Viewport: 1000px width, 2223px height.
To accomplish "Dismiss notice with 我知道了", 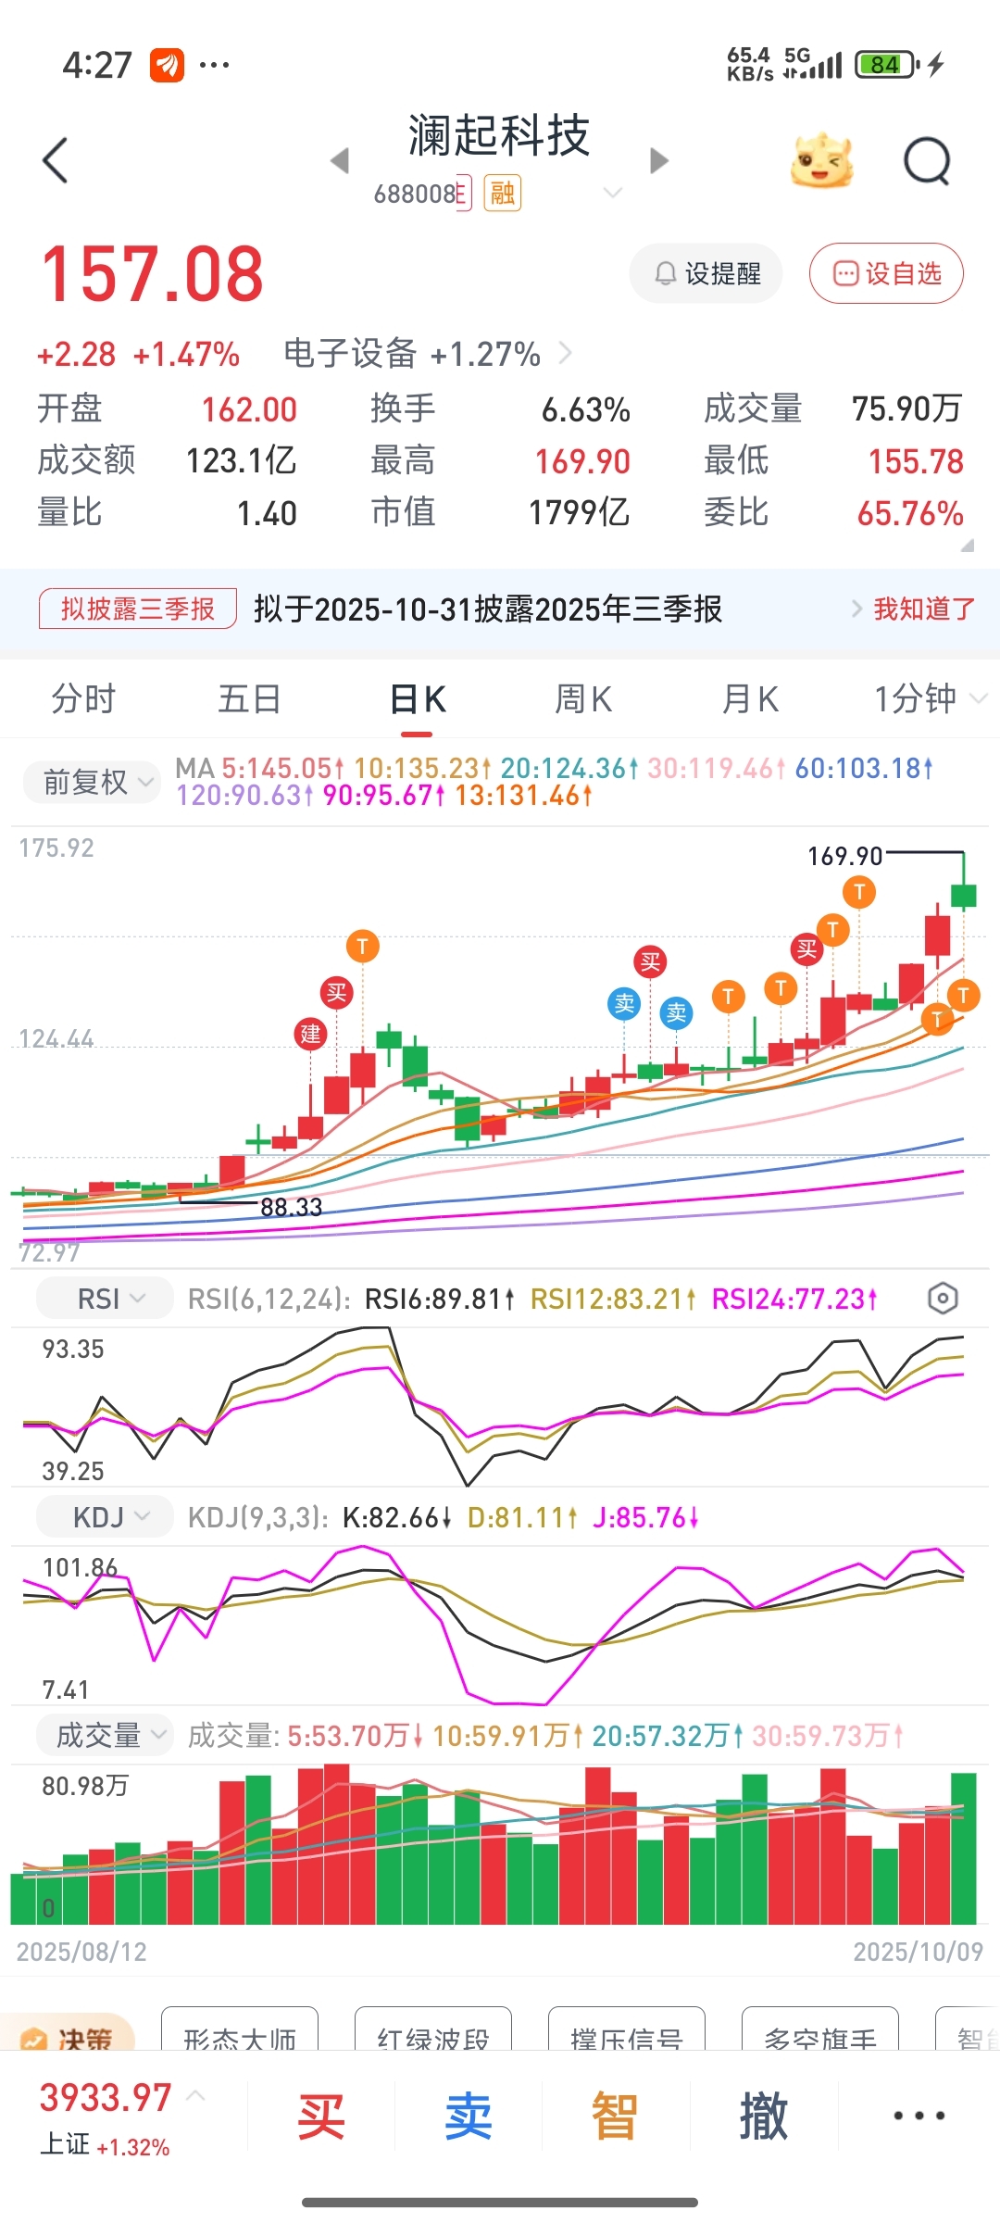I will pyautogui.click(x=924, y=609).
